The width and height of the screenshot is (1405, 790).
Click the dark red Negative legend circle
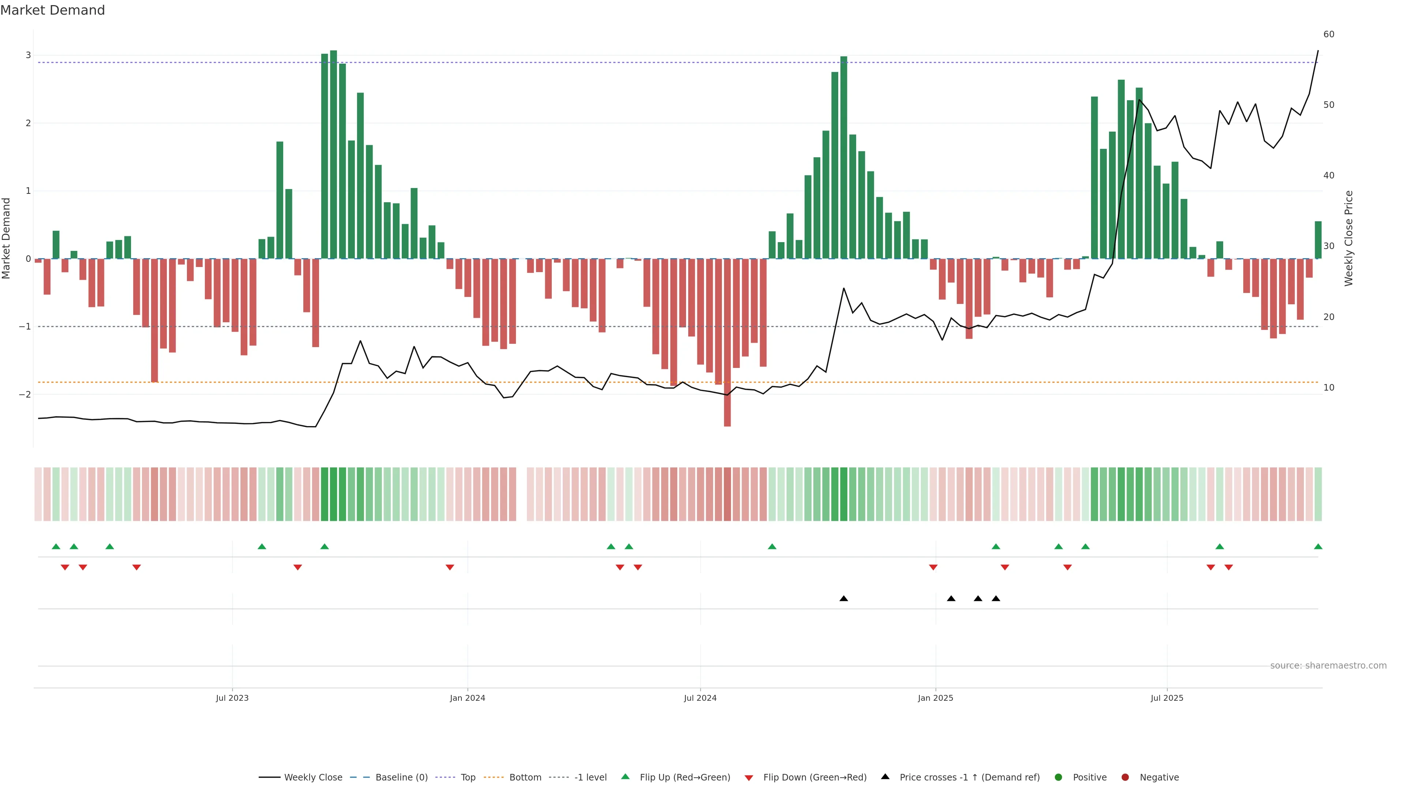coord(1125,777)
